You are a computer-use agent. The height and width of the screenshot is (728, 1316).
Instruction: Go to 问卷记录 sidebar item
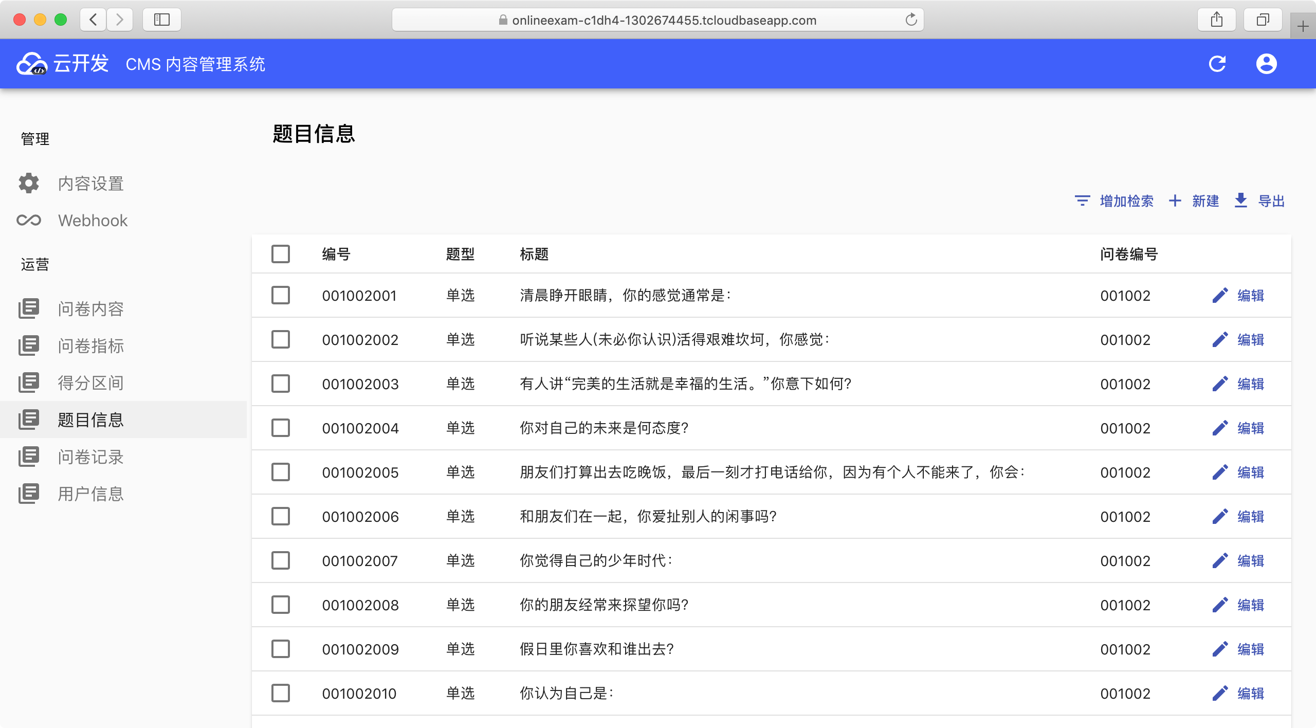pos(90,457)
